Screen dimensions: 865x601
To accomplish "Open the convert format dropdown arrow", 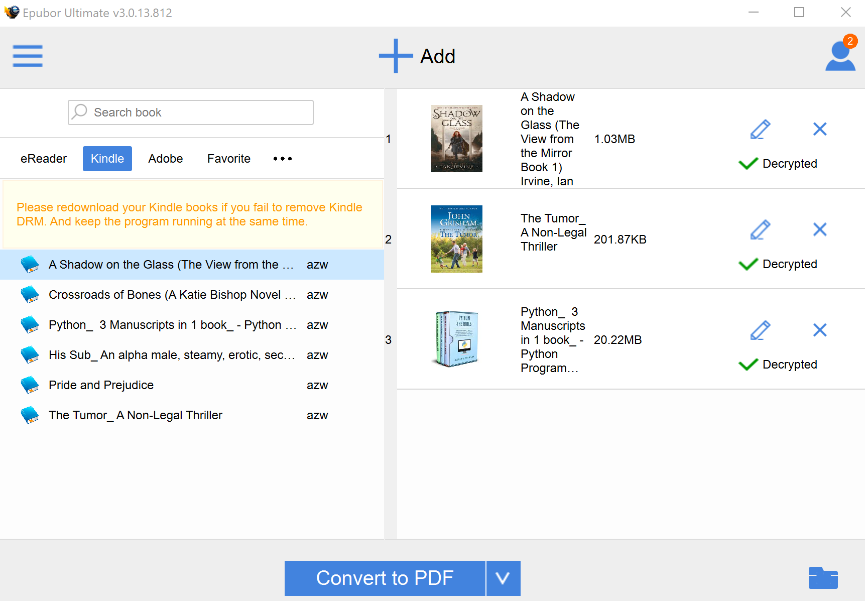I will [503, 578].
